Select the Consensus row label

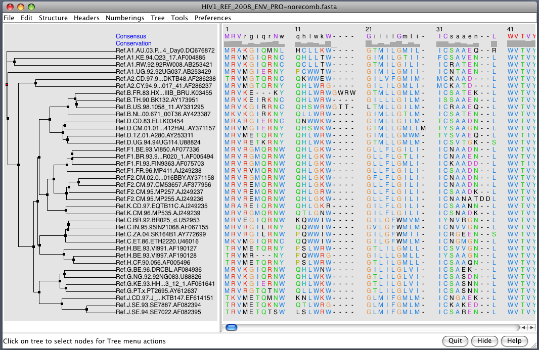click(x=130, y=36)
